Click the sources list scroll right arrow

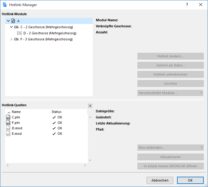[x=85, y=165]
